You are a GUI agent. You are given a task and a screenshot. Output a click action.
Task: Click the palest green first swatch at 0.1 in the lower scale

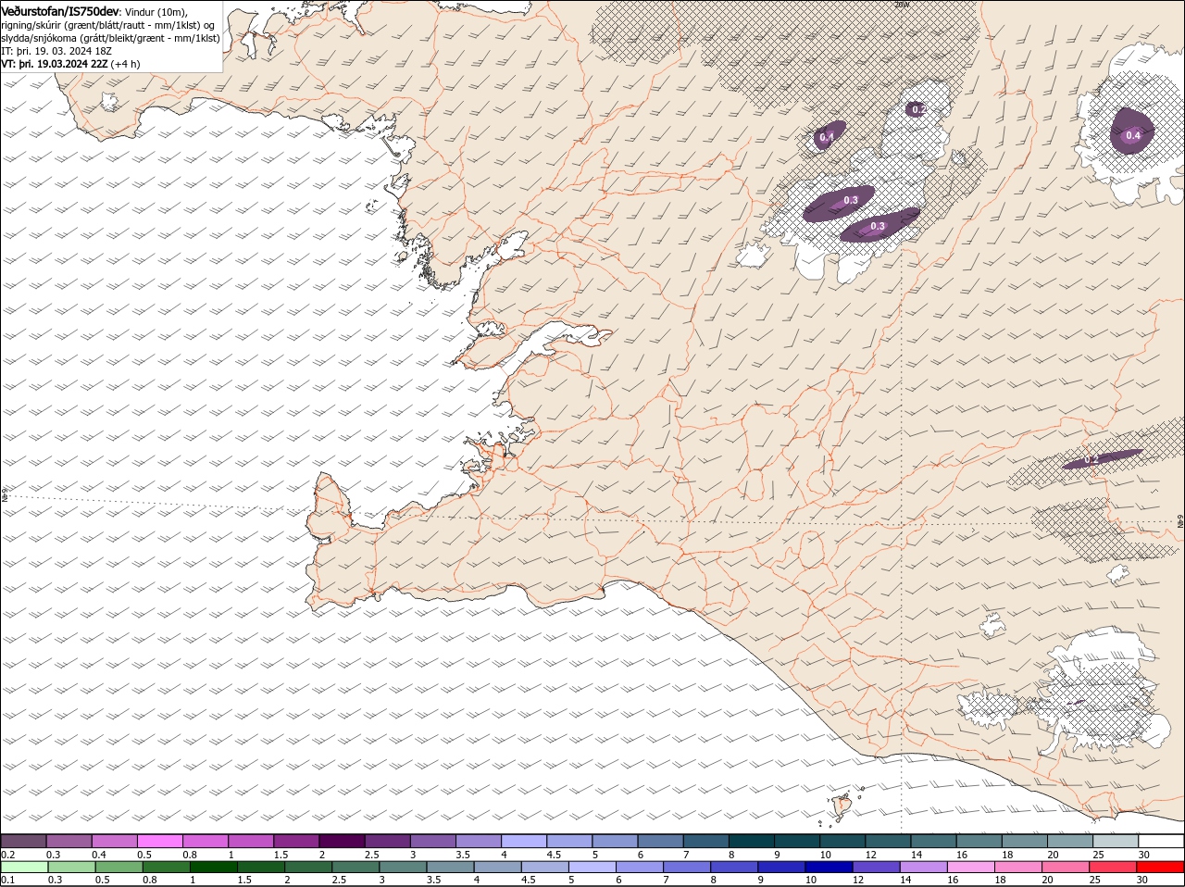[x=24, y=867]
